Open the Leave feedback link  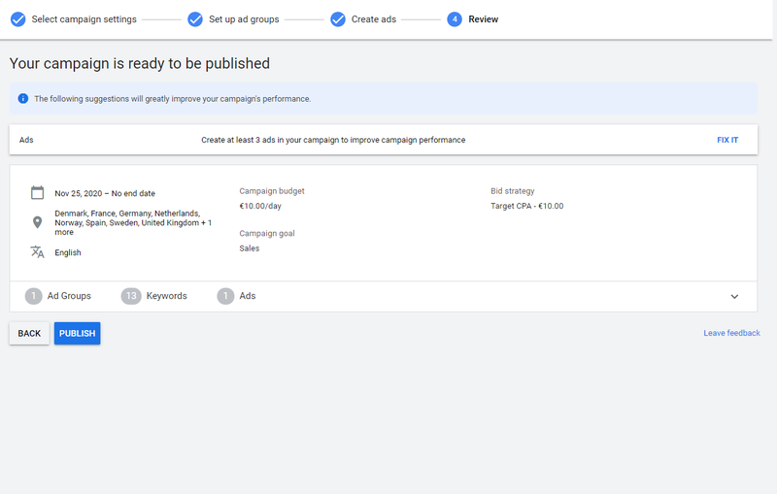click(731, 333)
